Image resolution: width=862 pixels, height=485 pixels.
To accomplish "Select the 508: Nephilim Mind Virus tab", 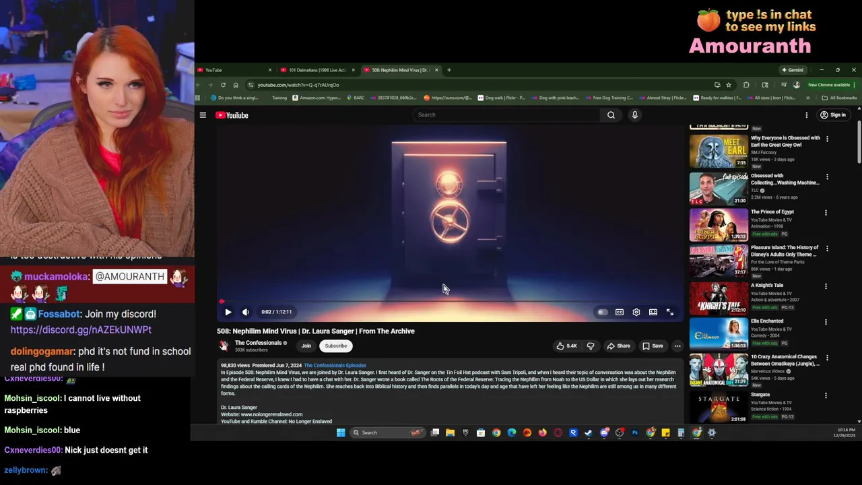I will pyautogui.click(x=401, y=70).
